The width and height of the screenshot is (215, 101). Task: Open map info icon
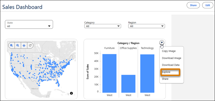71,93
